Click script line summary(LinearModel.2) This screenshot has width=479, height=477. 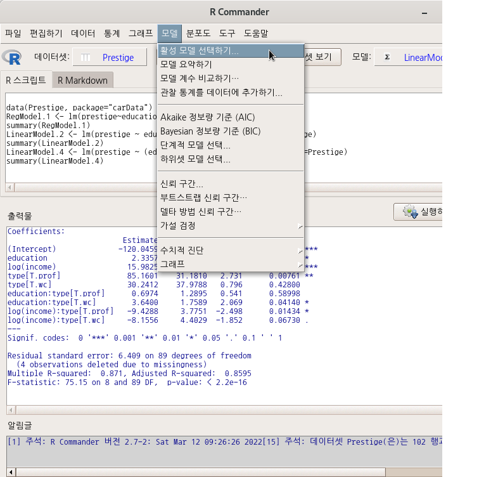click(55, 143)
